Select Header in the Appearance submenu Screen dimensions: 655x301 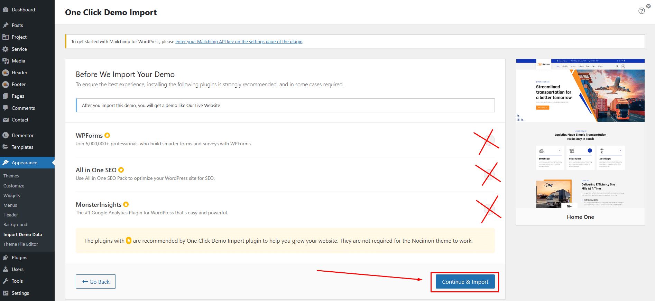pos(11,215)
